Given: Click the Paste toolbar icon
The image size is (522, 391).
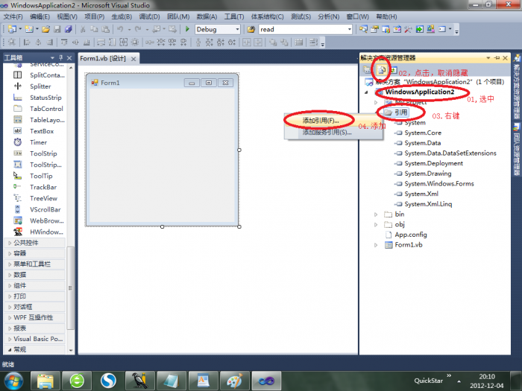Looking at the screenshot, I should (106, 29).
